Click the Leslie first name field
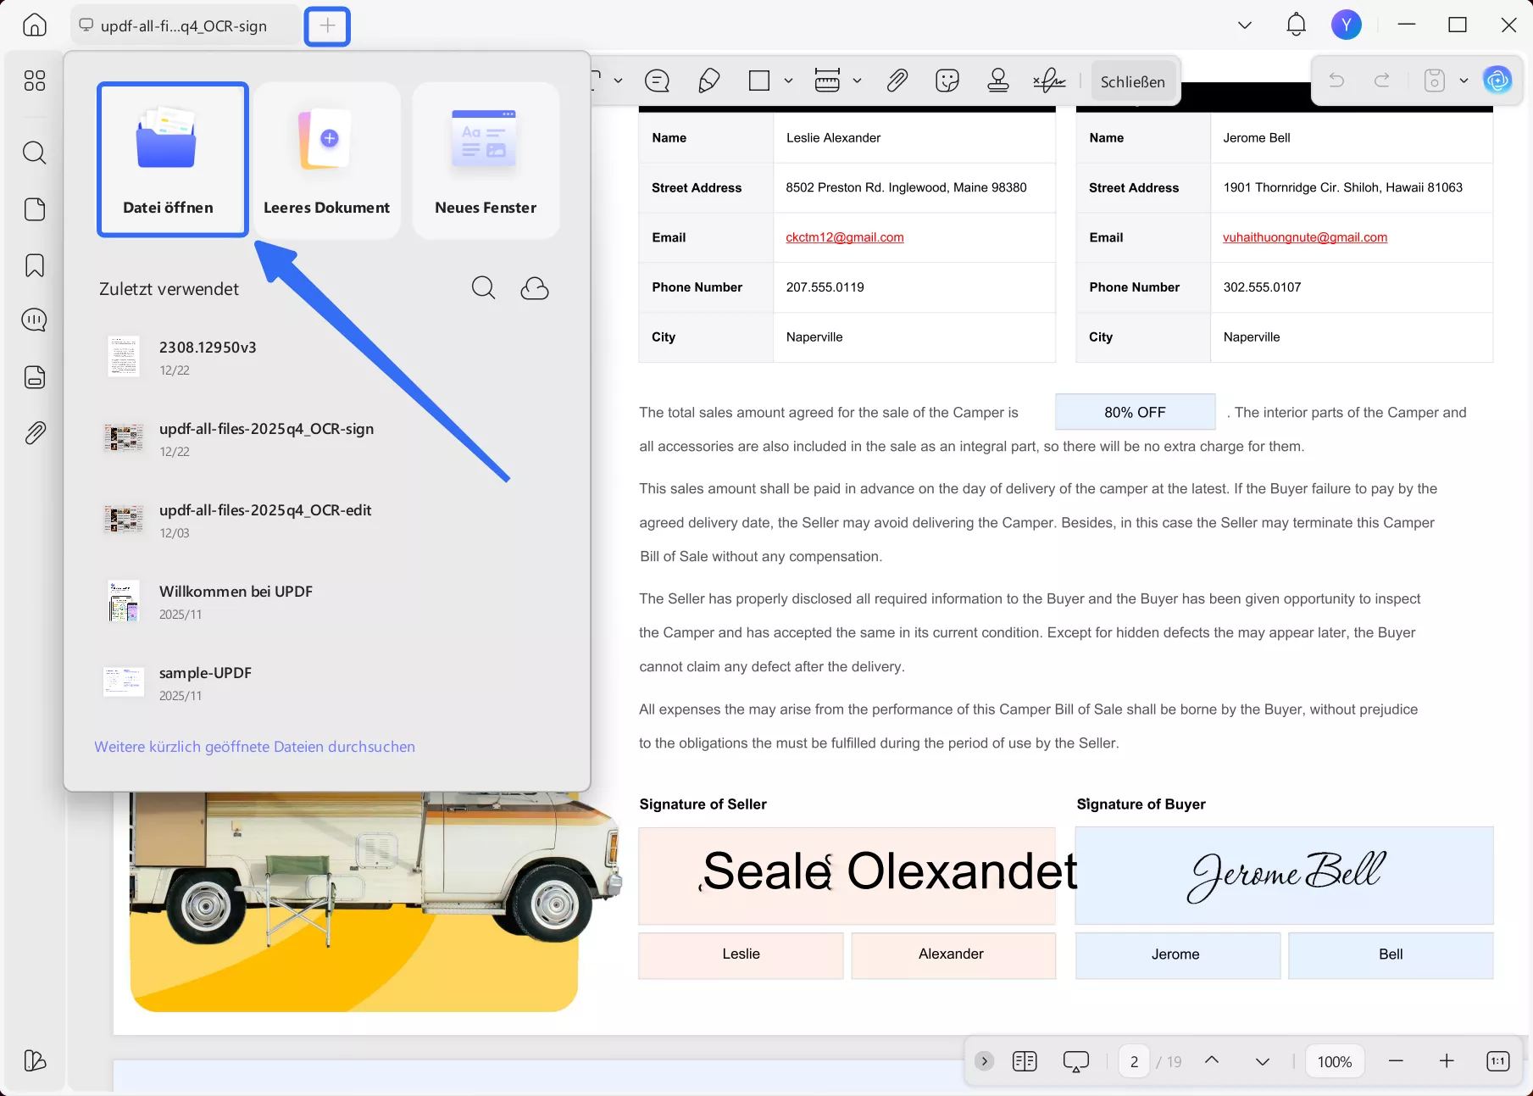The width and height of the screenshot is (1533, 1096). pyautogui.click(x=741, y=954)
